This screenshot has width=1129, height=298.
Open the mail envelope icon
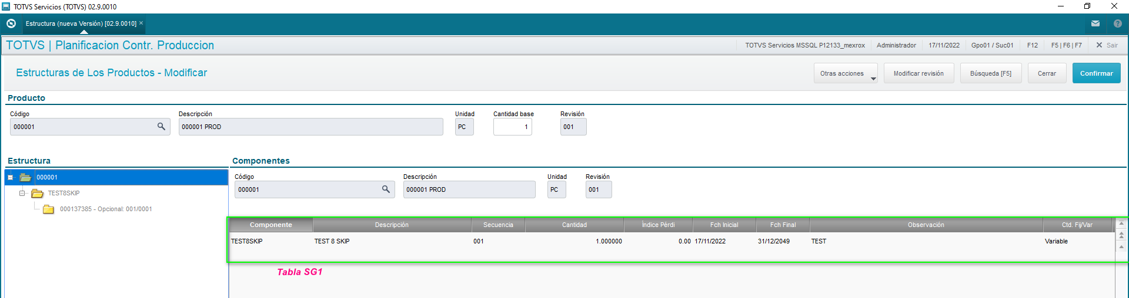(x=1095, y=23)
